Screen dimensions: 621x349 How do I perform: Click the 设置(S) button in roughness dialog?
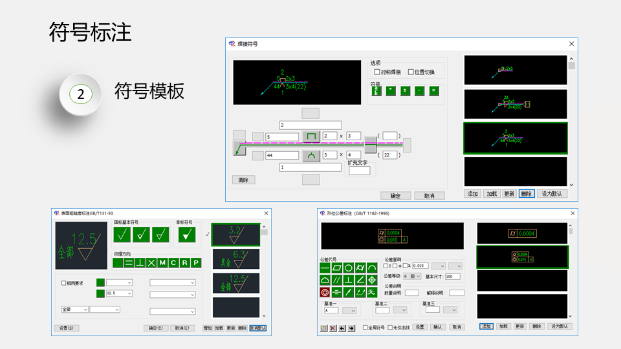coord(66,328)
